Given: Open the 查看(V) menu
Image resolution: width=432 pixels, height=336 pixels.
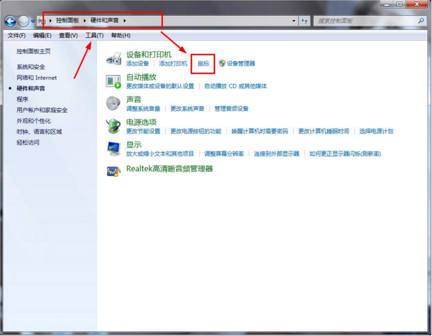Looking at the screenshot, I should 68,35.
